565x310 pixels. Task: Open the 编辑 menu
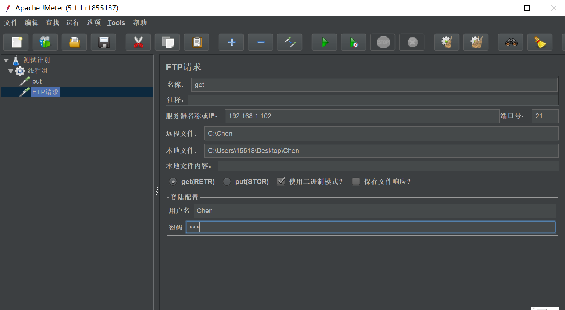pyautogui.click(x=32, y=23)
